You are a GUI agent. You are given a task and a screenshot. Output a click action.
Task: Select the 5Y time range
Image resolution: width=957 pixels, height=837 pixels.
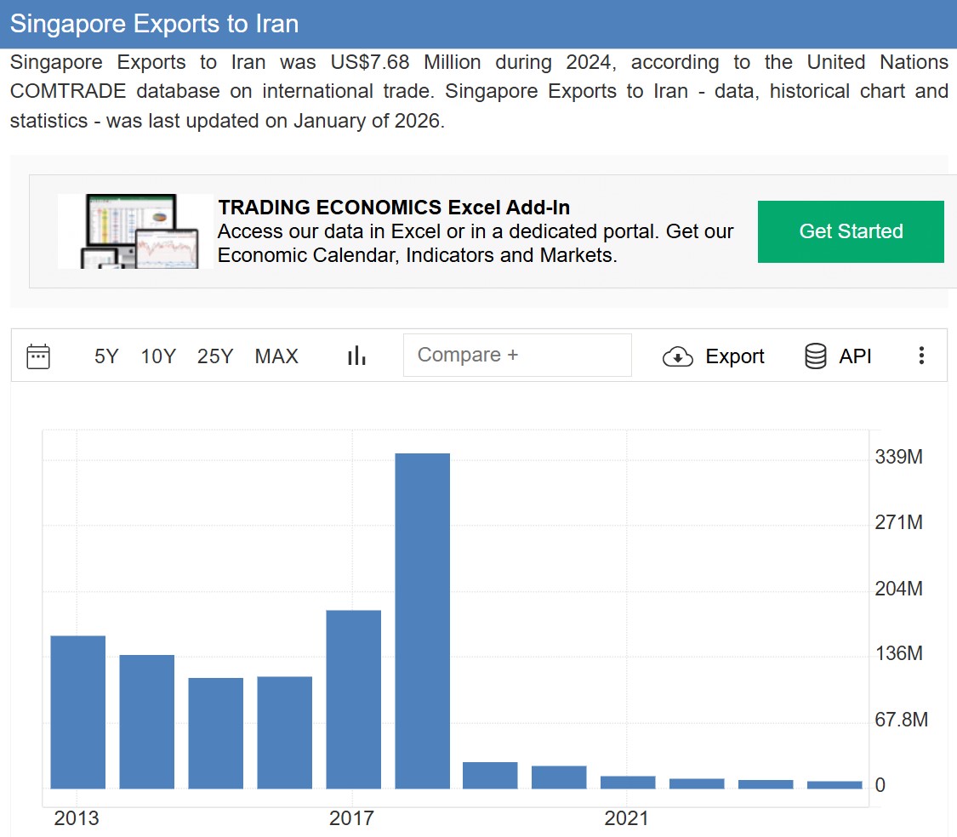pyautogui.click(x=106, y=356)
